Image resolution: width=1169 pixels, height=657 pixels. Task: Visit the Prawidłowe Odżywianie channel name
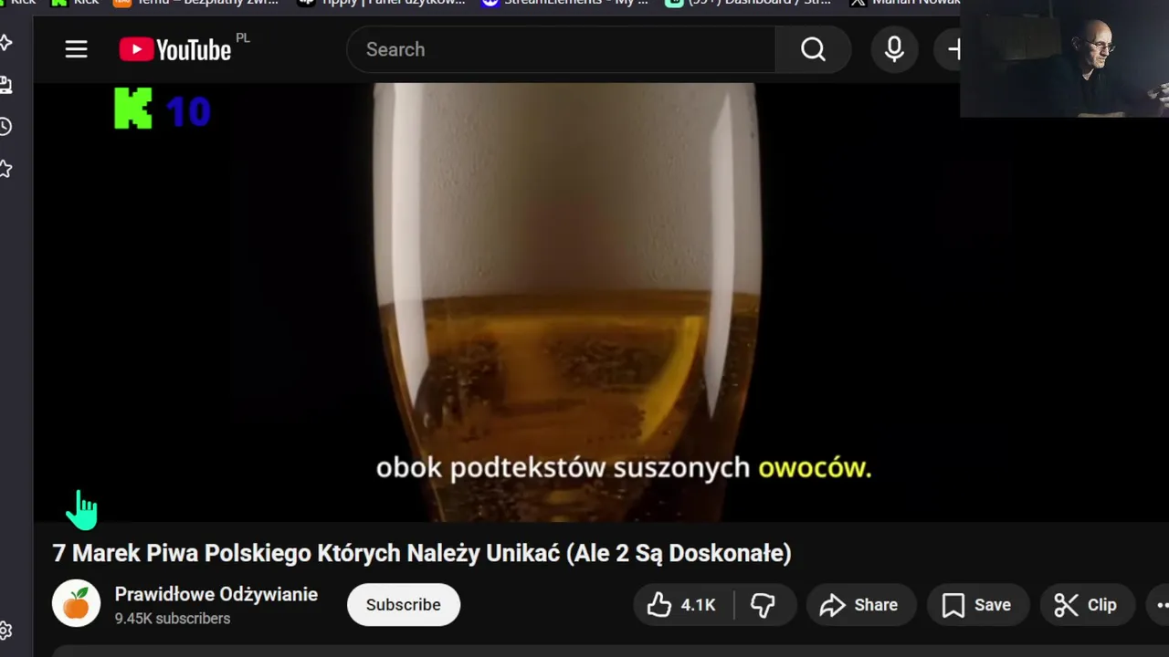pos(216,594)
